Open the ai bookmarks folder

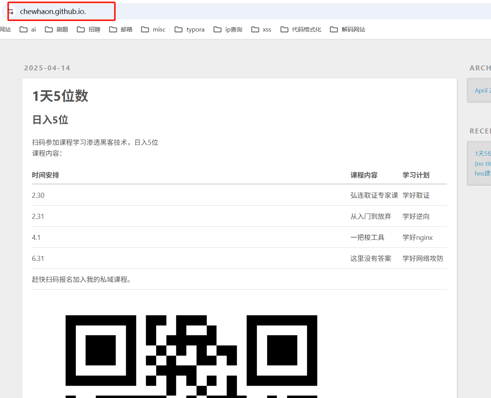pyautogui.click(x=28, y=30)
